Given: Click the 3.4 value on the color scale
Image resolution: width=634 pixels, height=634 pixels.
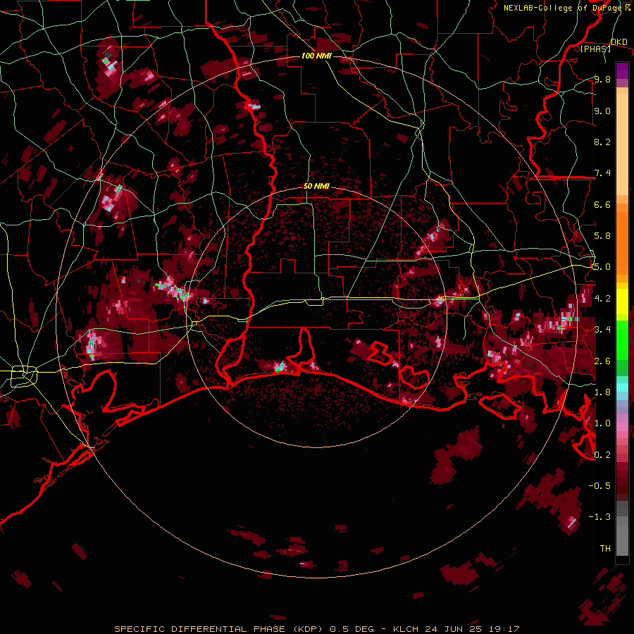Looking at the screenshot, I should point(602,330).
